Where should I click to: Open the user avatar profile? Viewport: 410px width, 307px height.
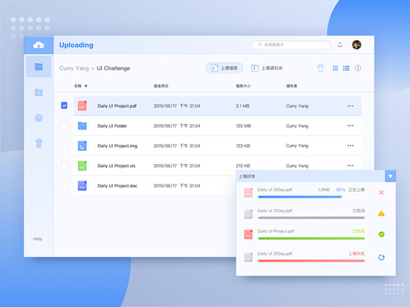[x=356, y=45]
